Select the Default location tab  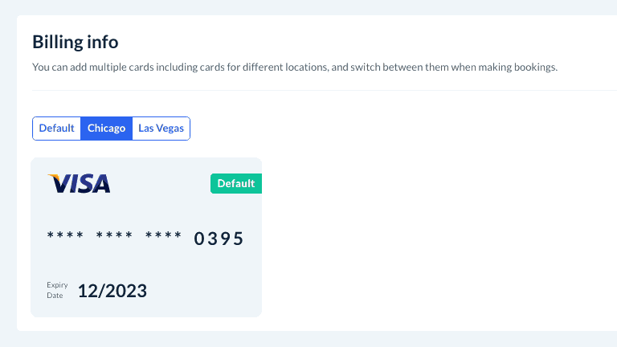[x=56, y=129]
